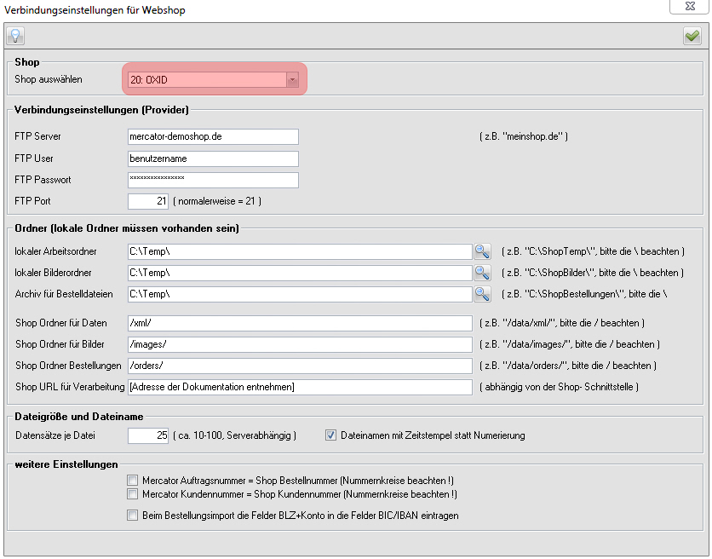Click the Shop Ordner Bestellungen field

click(x=299, y=366)
